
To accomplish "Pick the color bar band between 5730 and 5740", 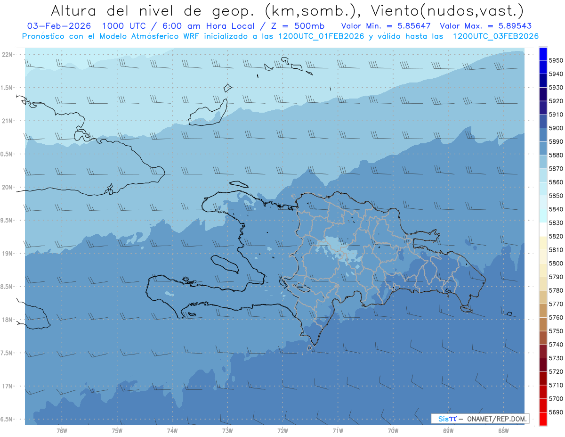I will pyautogui.click(x=542, y=351).
